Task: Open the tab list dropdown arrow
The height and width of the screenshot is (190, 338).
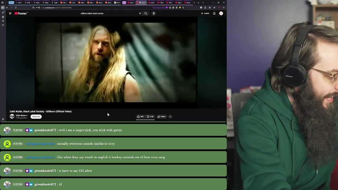Action: click(x=203, y=3)
